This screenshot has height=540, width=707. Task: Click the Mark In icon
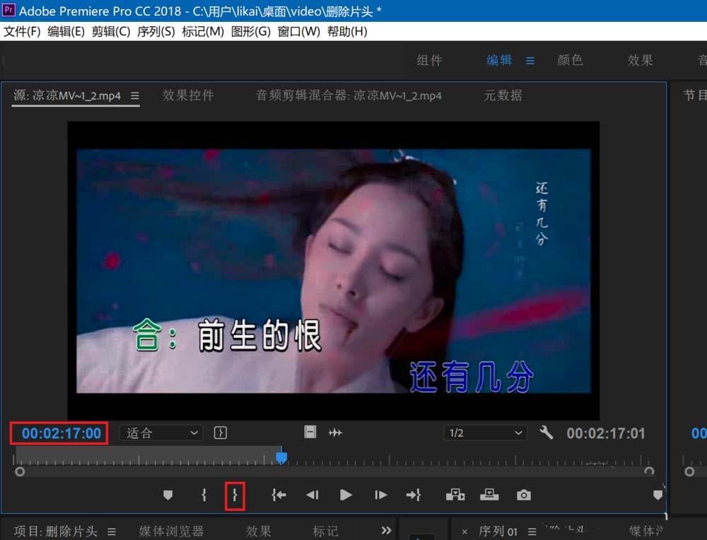click(x=204, y=495)
